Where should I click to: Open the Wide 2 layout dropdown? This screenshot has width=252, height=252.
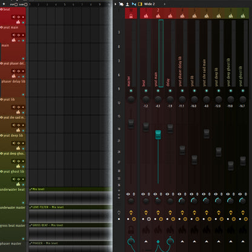pyautogui.click(x=149, y=4)
